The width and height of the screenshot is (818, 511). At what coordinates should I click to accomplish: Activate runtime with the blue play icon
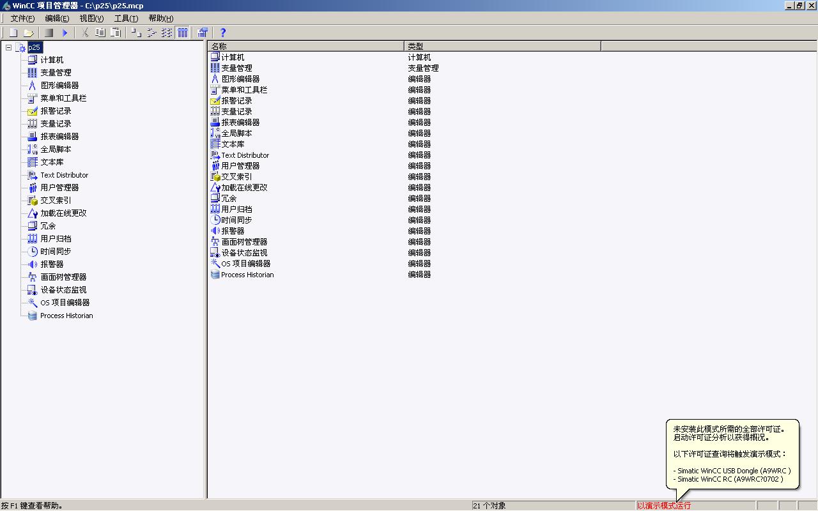click(65, 33)
